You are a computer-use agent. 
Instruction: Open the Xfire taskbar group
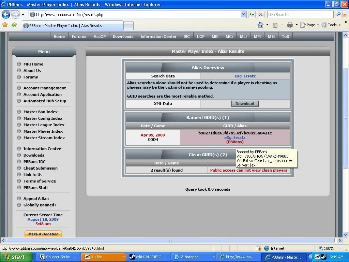(x=103, y=257)
